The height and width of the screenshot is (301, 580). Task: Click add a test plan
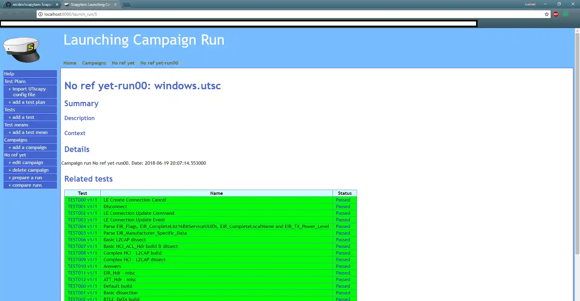click(30, 102)
